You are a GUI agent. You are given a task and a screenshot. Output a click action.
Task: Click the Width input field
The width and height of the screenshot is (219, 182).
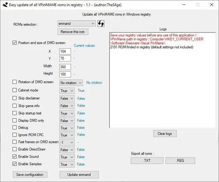pos(65,67)
